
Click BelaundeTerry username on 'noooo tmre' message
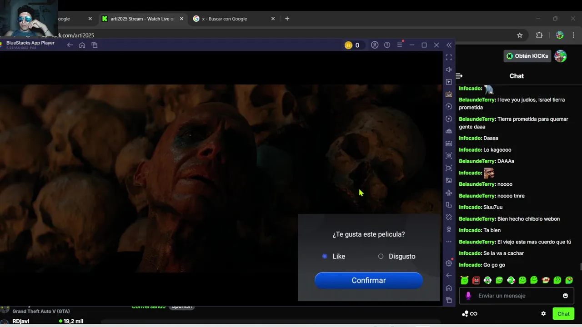[477, 196]
